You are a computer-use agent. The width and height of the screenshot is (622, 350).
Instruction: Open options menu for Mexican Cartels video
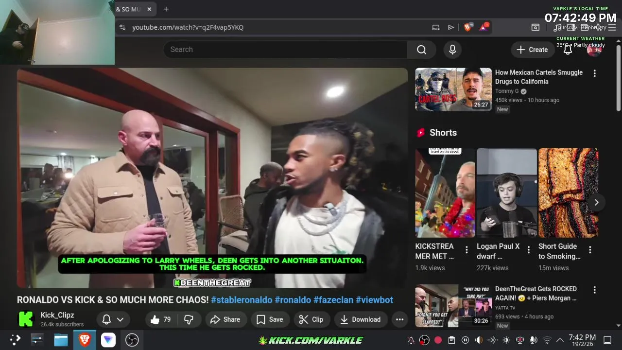coord(594,73)
